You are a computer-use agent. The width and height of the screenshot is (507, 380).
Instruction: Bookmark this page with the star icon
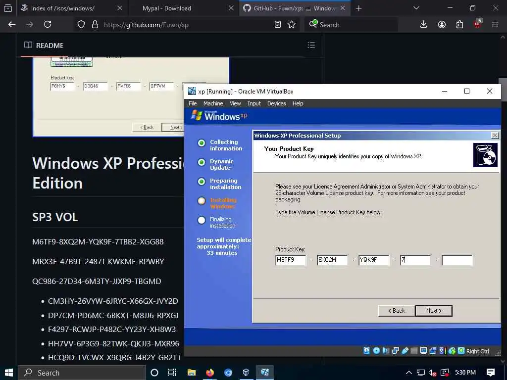[292, 25]
